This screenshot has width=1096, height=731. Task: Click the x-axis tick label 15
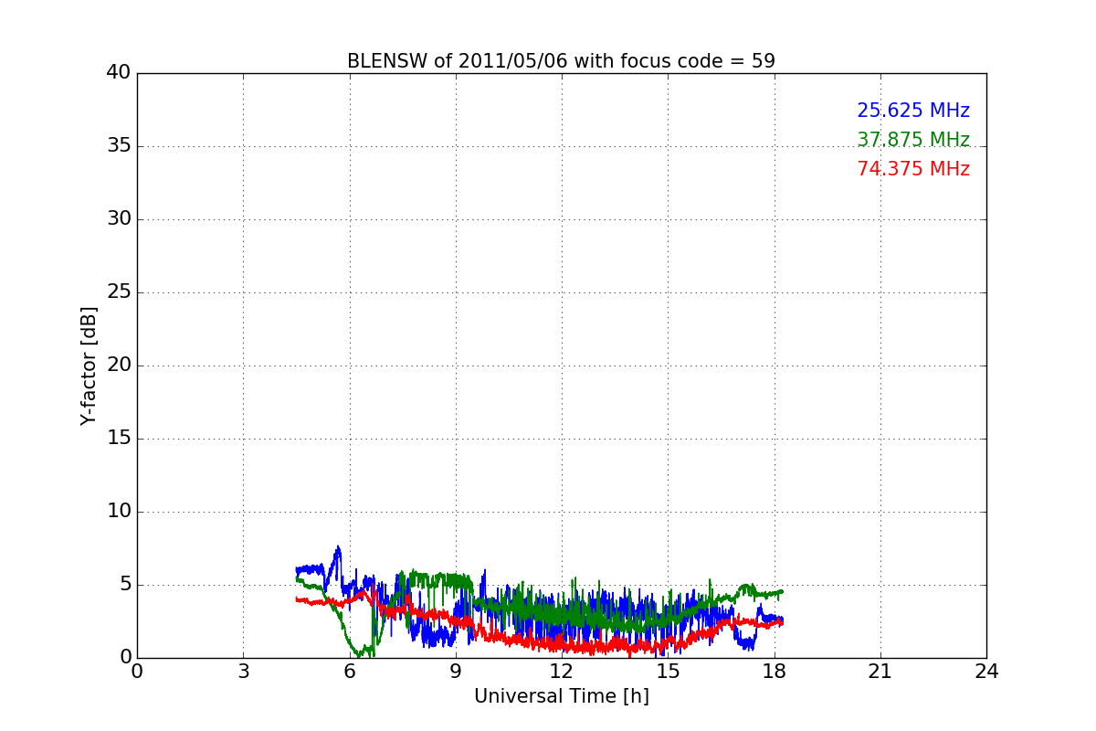(668, 672)
